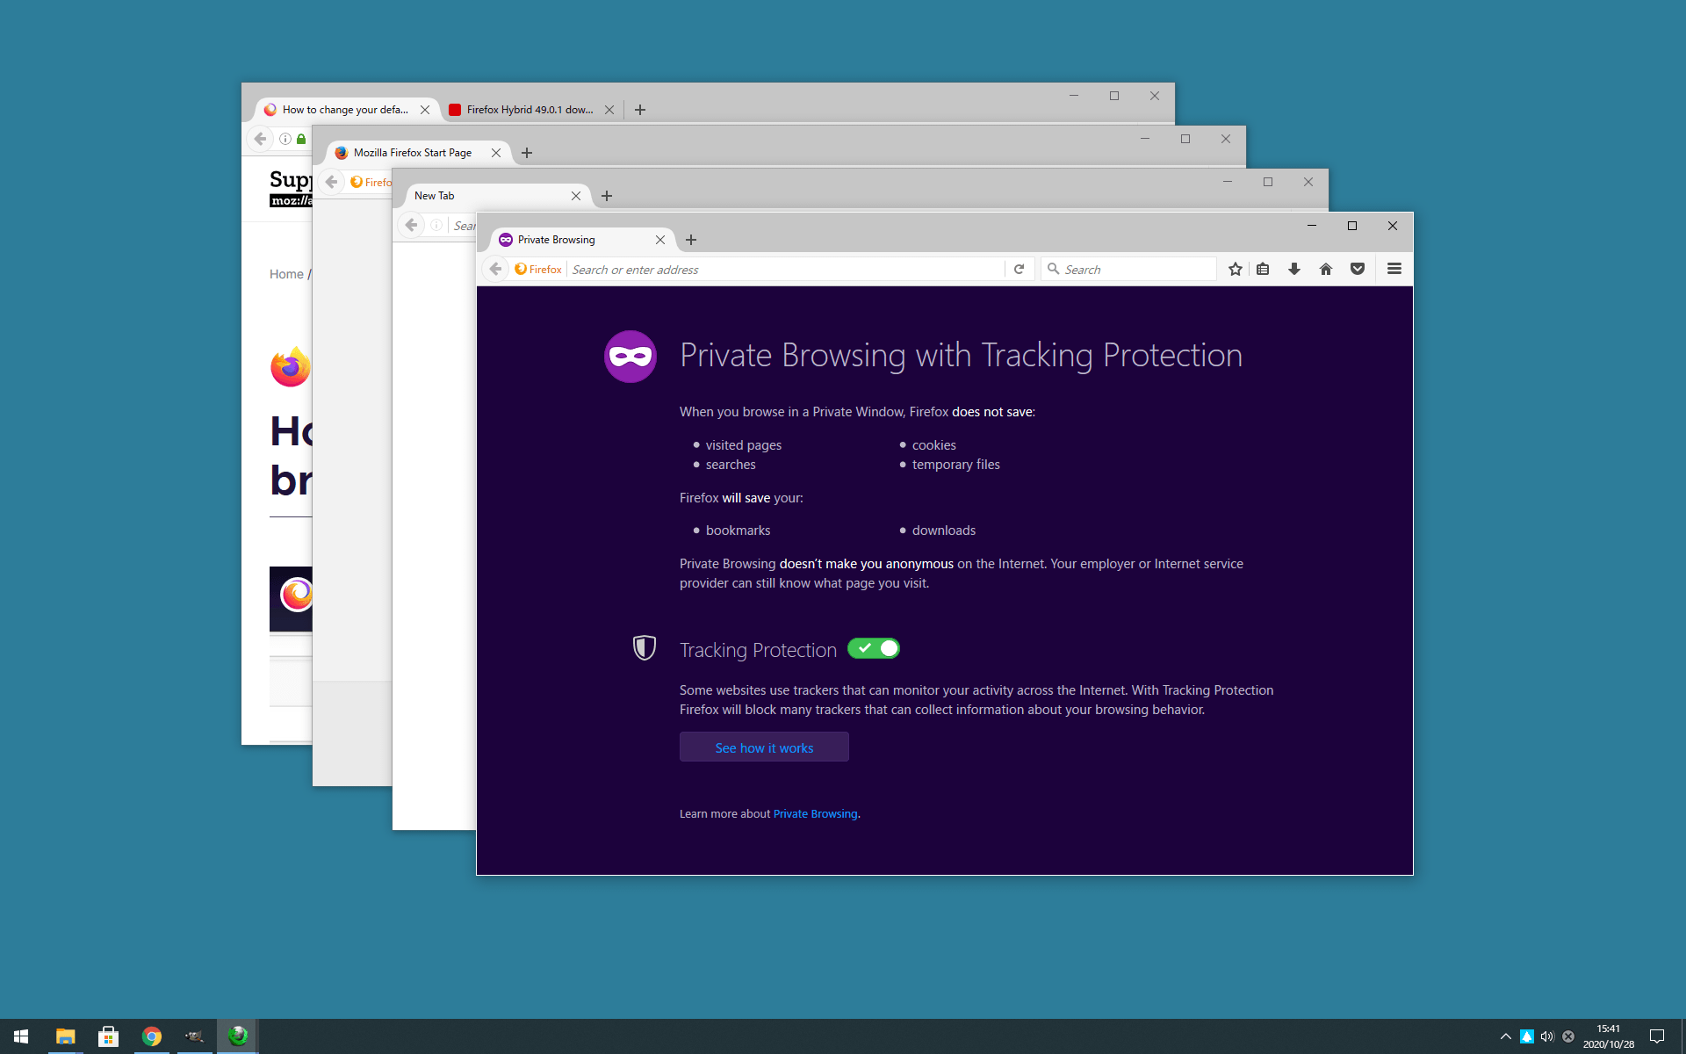Open Microsoft Store from taskbar

pos(108,1036)
